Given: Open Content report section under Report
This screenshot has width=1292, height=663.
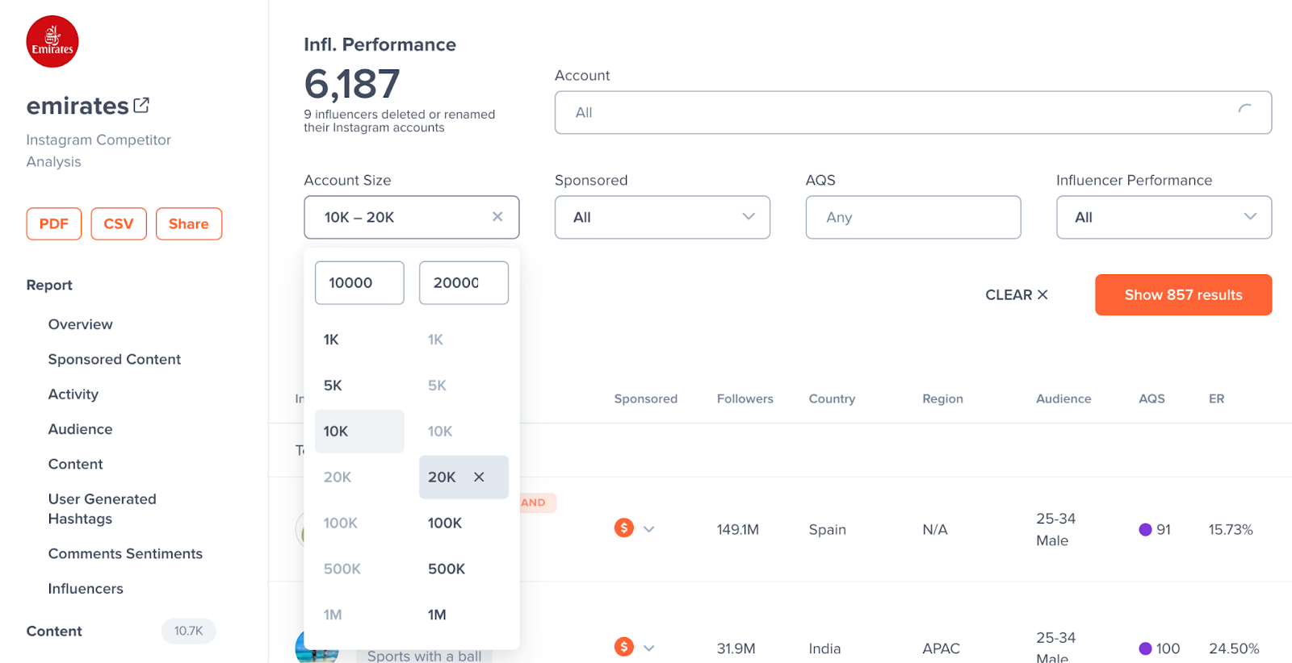Looking at the screenshot, I should (x=76, y=464).
